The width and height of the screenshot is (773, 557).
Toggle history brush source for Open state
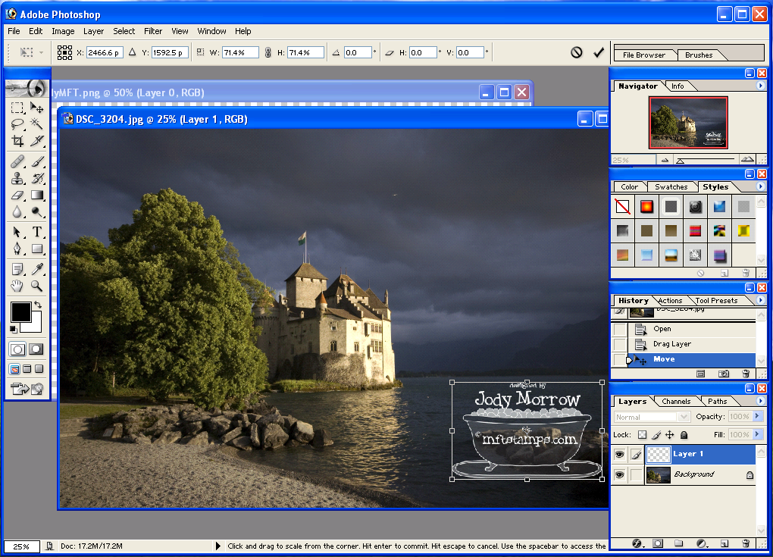point(619,329)
